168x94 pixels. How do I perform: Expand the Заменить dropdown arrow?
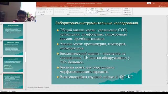(131, 11)
